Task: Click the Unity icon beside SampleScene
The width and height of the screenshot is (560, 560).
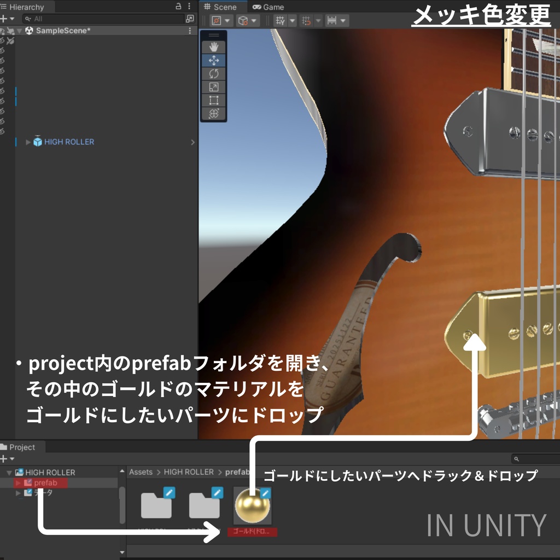Action: 29,31
